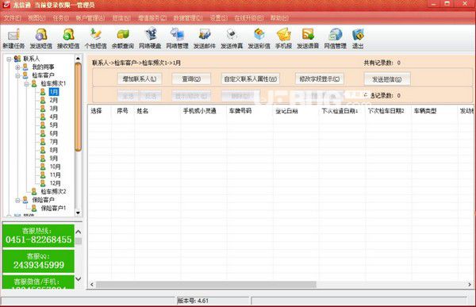This screenshot has height=307, width=476.
Task: Select 5月 in the contact tree
Action: pyautogui.click(x=54, y=125)
